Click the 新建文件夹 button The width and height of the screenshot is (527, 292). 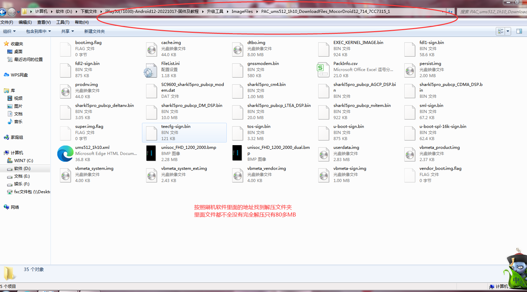[94, 31]
